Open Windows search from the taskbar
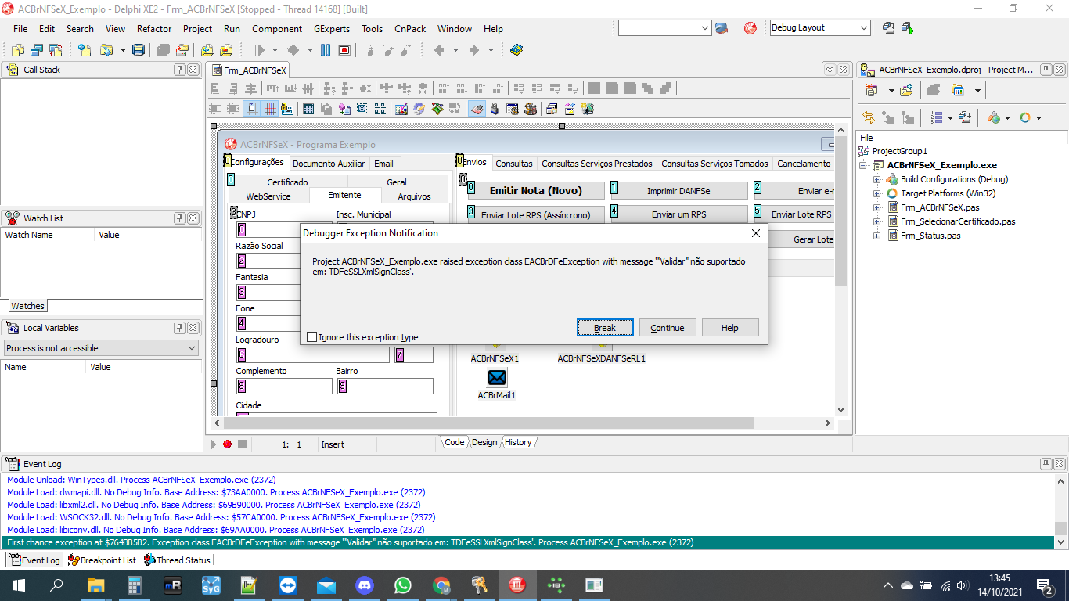Viewport: 1069px width, 601px height. [x=56, y=585]
